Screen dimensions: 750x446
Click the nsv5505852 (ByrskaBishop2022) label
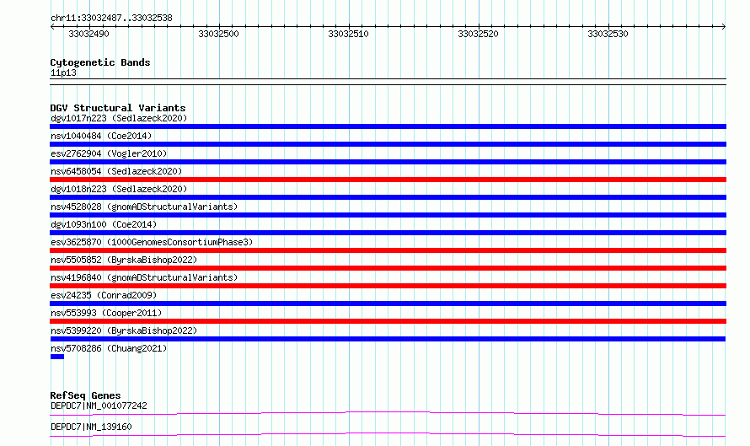(124, 260)
